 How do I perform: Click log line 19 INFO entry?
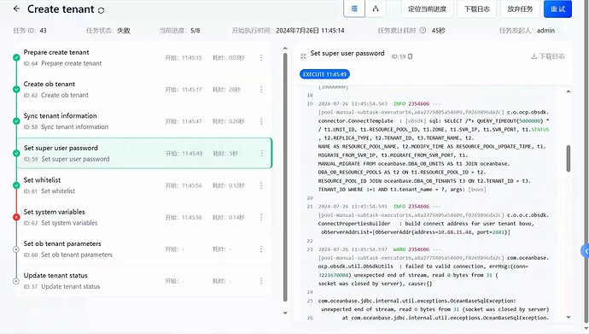click(x=434, y=147)
